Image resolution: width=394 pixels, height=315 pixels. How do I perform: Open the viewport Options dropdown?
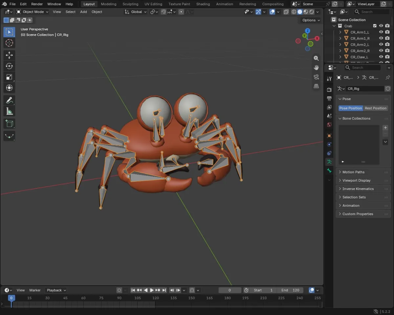(x=311, y=20)
